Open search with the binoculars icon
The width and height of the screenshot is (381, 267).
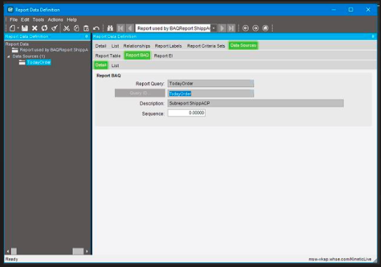110,28
